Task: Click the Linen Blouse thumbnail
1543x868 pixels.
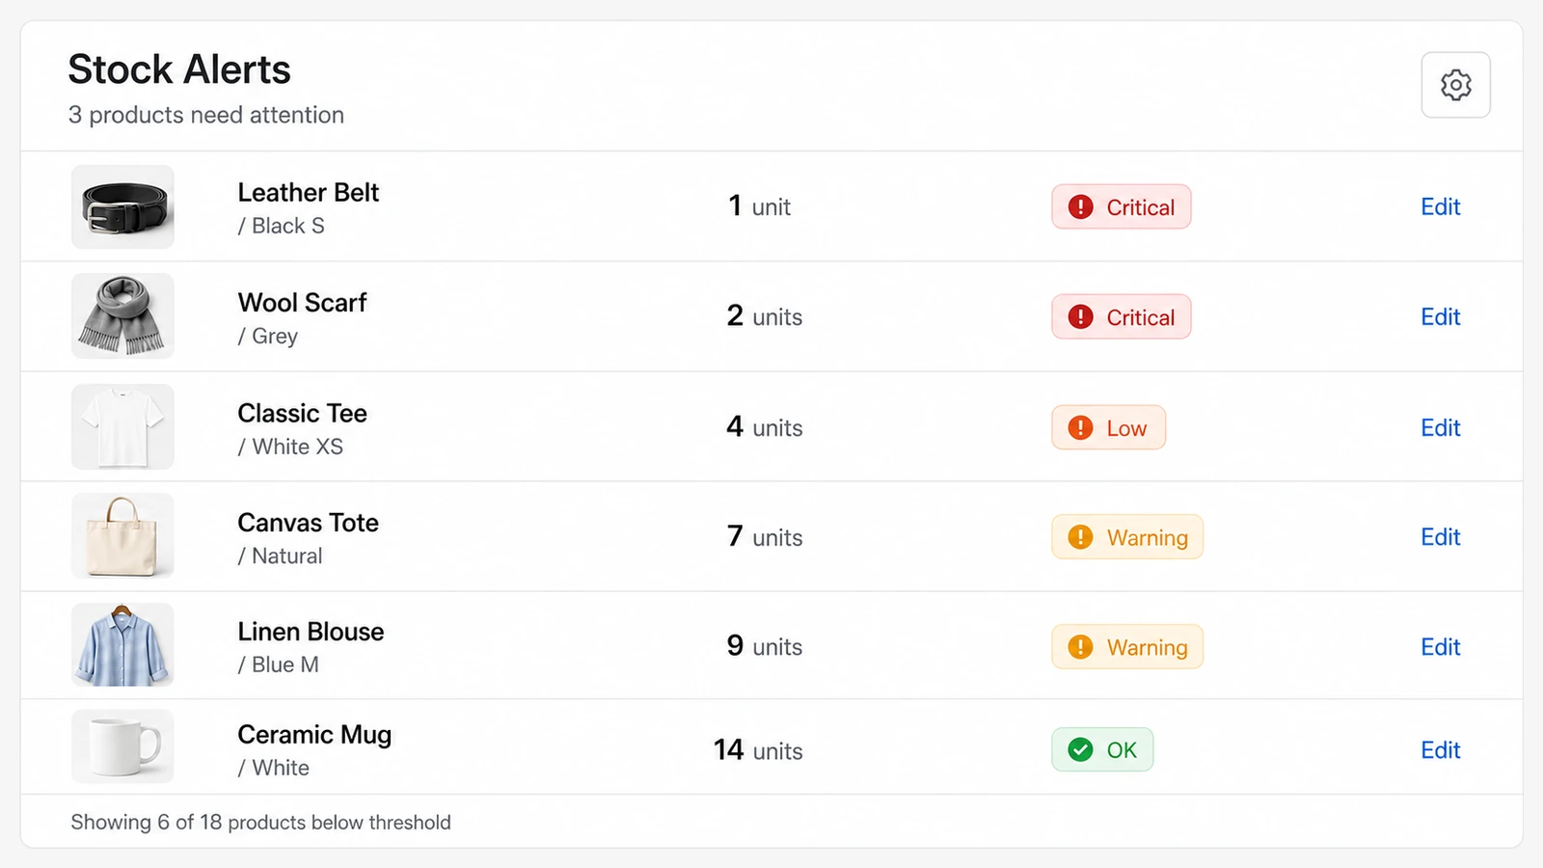Action: 122,645
